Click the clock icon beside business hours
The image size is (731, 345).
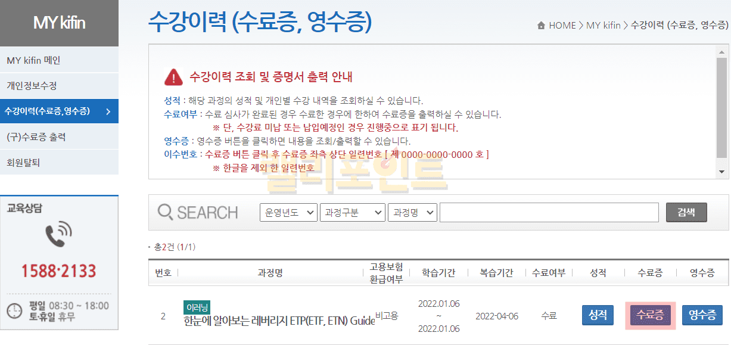point(14,311)
